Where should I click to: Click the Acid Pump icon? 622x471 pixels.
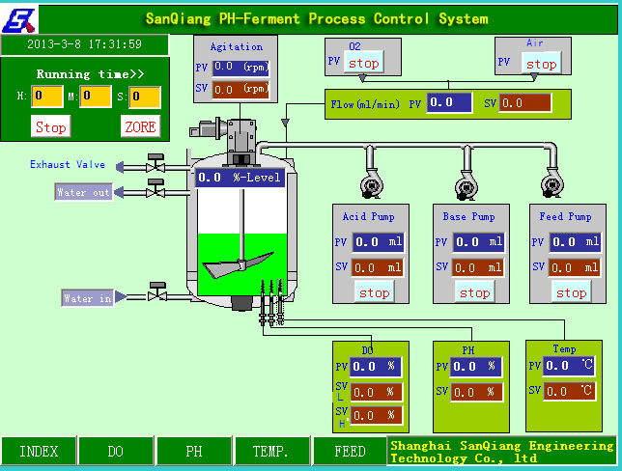pyautogui.click(x=368, y=183)
